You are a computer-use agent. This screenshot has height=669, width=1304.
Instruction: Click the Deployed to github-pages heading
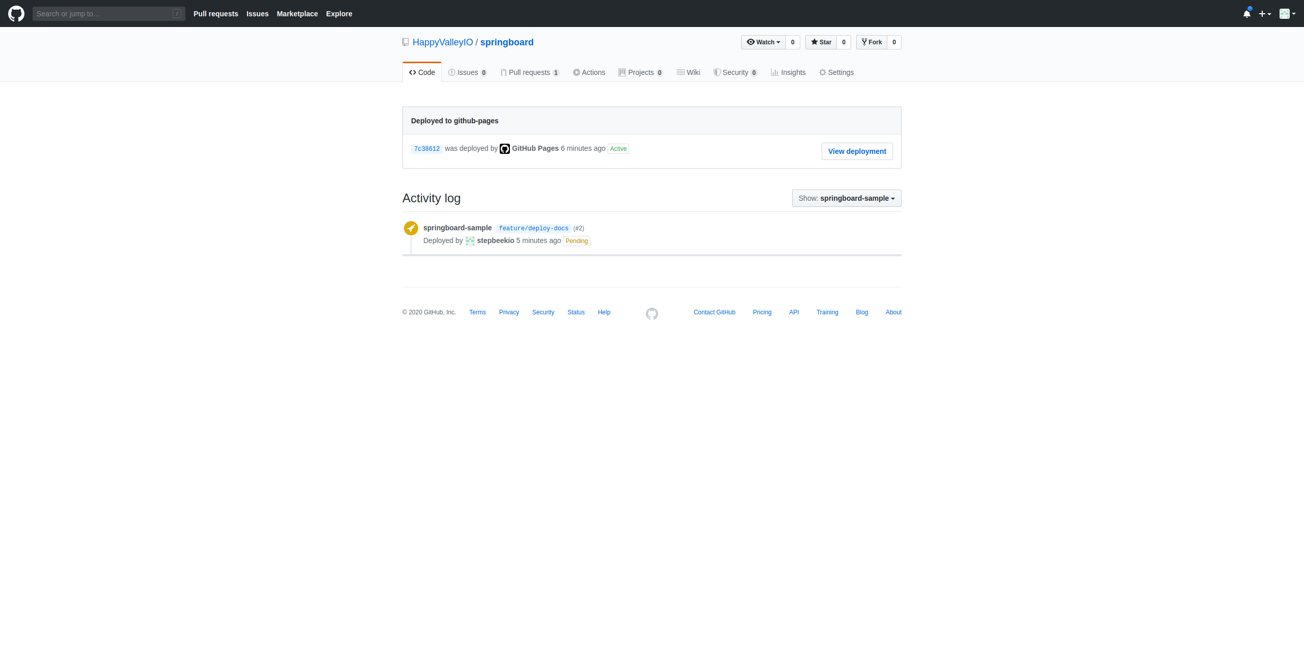[x=454, y=121]
